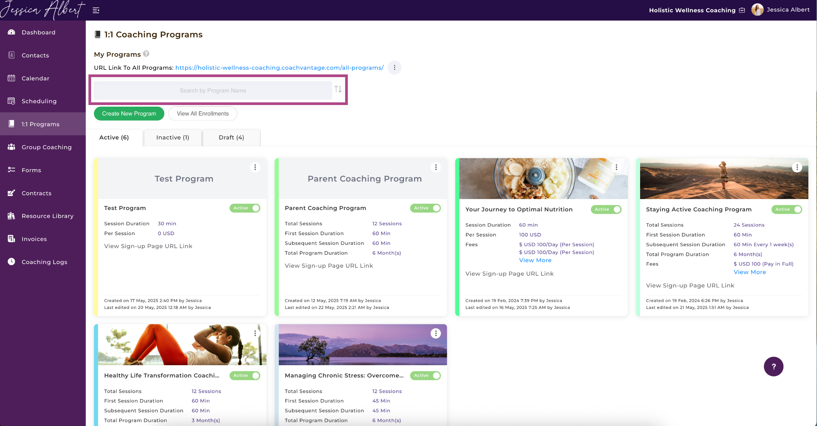817x426 pixels.
Task: Toggle Active switch on Managing Chronic Stress
Action: pyautogui.click(x=425, y=375)
